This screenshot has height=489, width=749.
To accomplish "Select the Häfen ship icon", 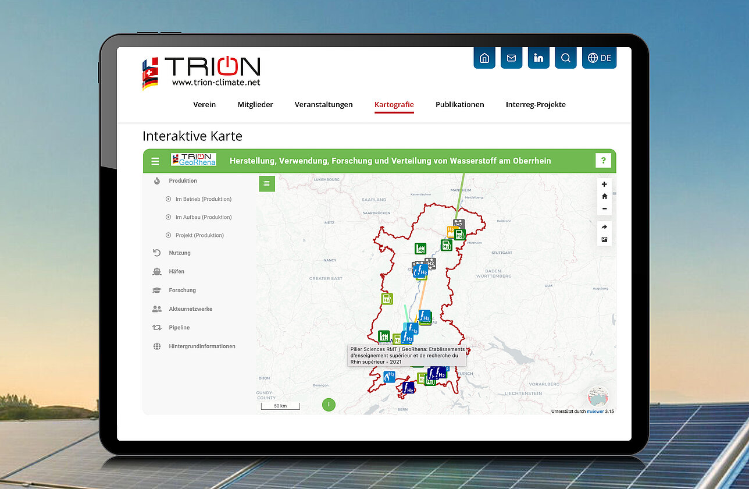I will pos(157,271).
